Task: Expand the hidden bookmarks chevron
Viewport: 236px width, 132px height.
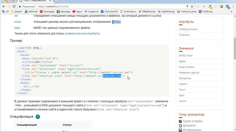Action: tap(232, 11)
